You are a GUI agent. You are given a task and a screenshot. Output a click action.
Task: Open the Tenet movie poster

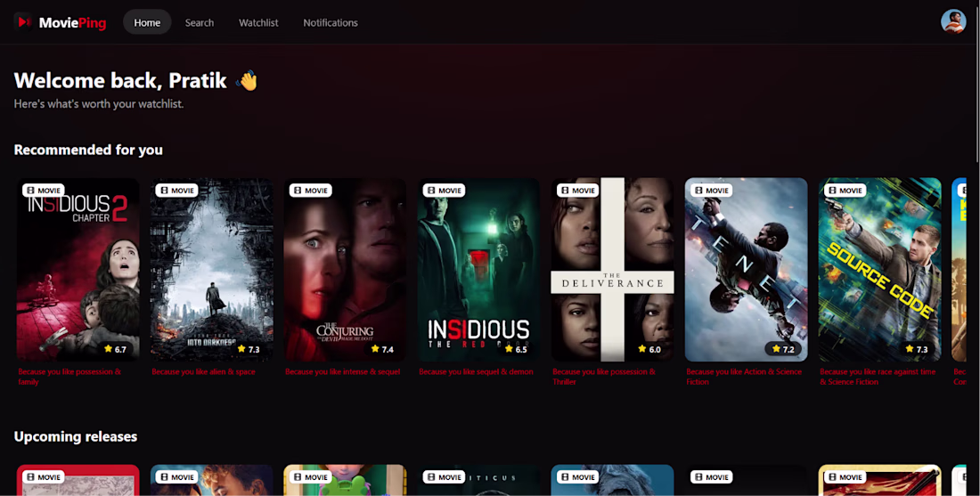point(747,270)
